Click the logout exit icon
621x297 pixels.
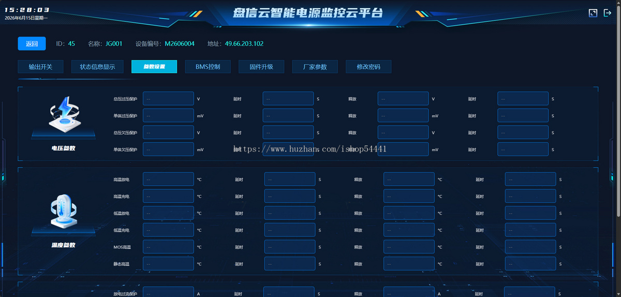point(608,13)
